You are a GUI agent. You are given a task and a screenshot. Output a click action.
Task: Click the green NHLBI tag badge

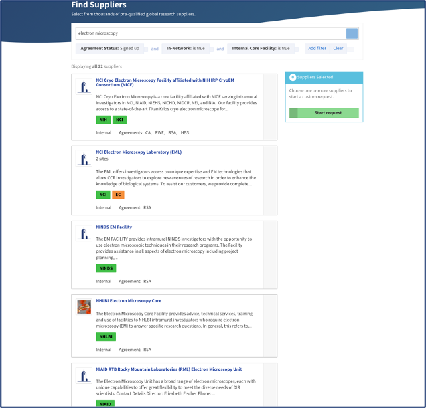106,336
